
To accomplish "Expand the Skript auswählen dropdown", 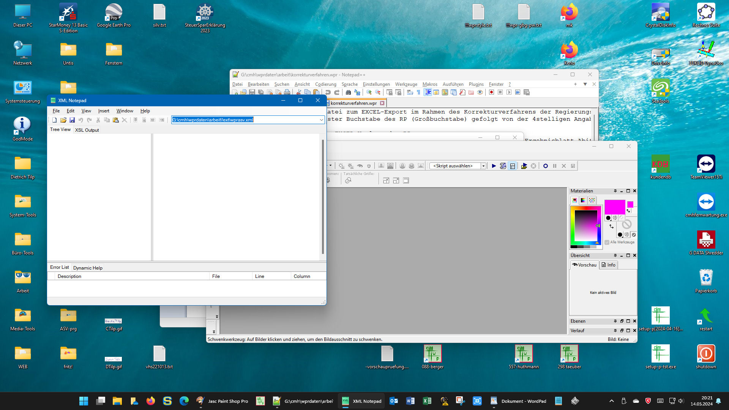I will (483, 166).
